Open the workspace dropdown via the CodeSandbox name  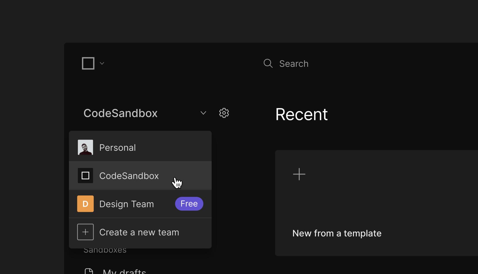coord(120,113)
